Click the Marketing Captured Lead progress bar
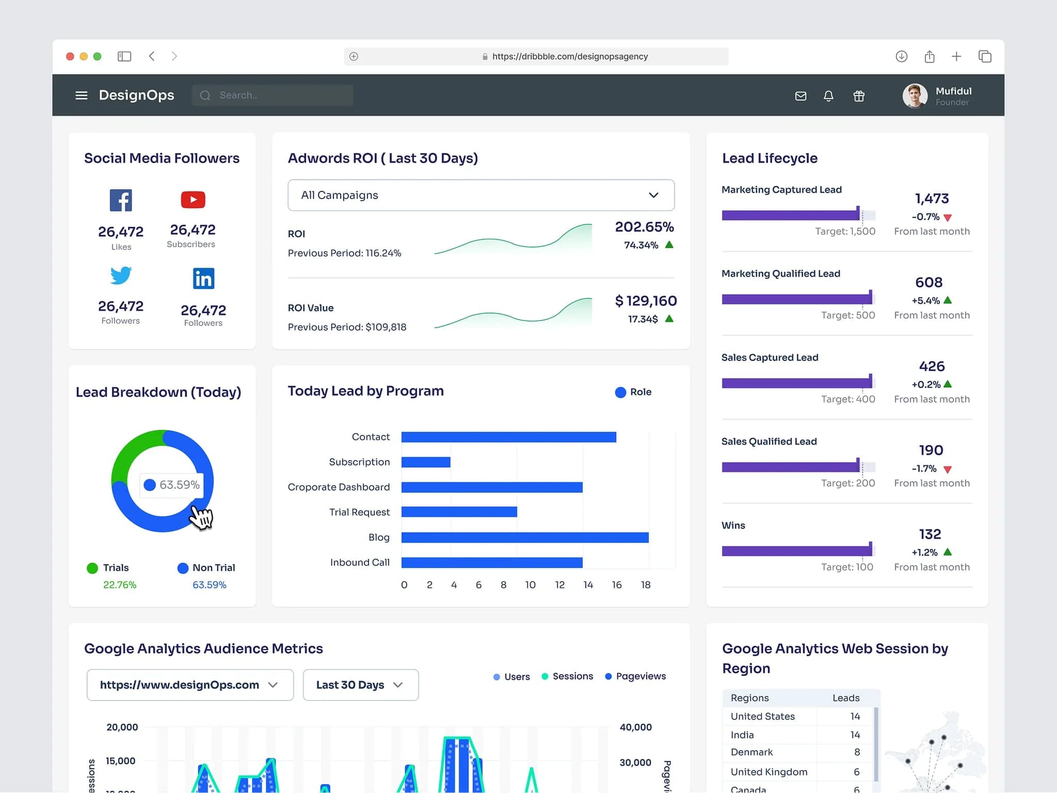Image resolution: width=1057 pixels, height=793 pixels. point(797,215)
